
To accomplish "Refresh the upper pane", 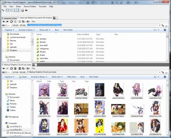I will tap(12, 21).
